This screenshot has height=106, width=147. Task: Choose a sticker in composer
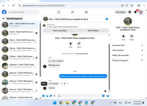coord(51,96)
